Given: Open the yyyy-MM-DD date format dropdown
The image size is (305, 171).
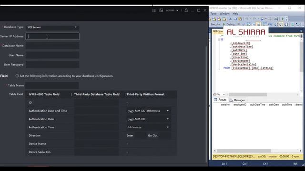Looking at the screenshot, I should point(149,119).
